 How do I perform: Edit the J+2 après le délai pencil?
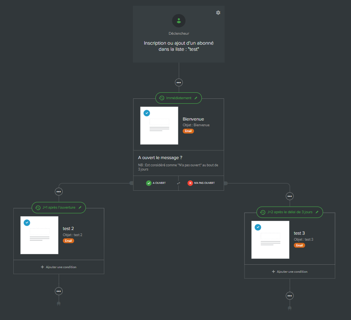point(317,212)
